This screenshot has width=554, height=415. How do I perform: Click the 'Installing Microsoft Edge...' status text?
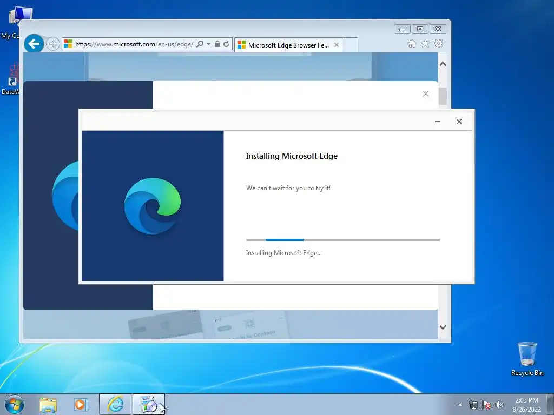[283, 253]
